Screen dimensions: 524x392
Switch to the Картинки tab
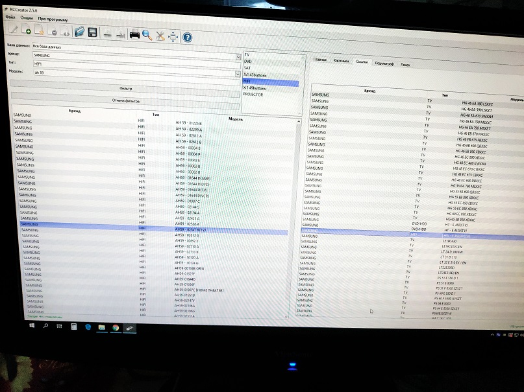pos(341,61)
